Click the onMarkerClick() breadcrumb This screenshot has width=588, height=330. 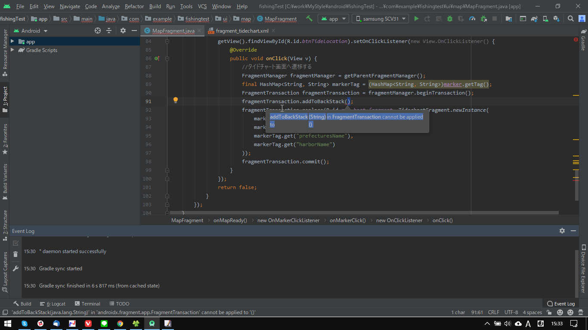(347, 220)
